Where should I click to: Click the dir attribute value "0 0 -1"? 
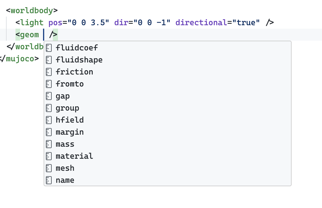(x=155, y=22)
